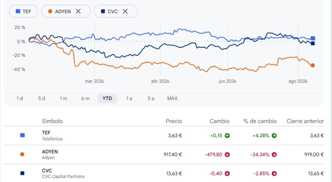Open the Telefónica TEF table row
332x182 pixels.
[x=164, y=136]
